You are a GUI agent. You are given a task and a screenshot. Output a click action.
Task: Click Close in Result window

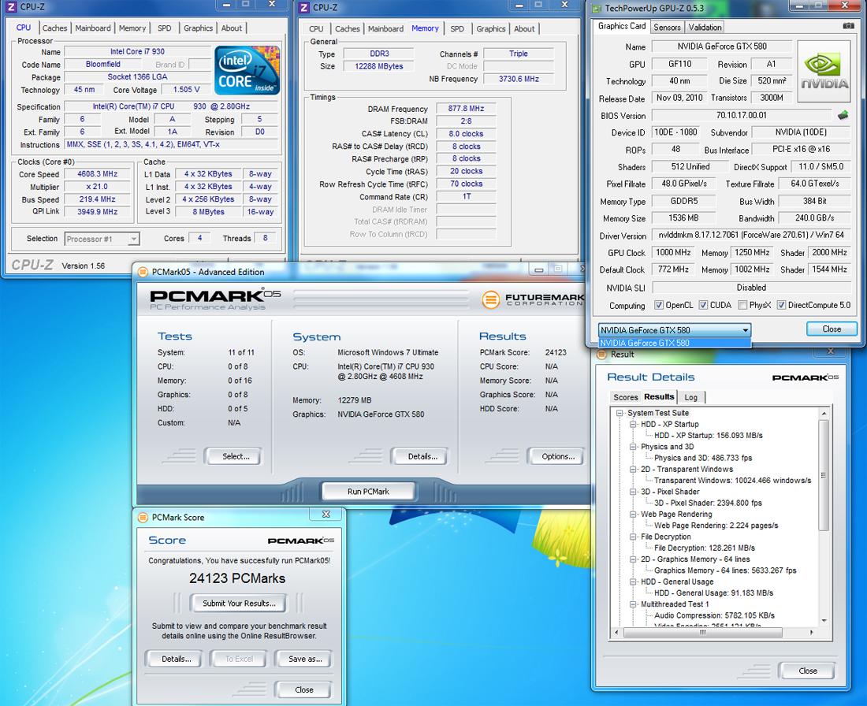807,671
